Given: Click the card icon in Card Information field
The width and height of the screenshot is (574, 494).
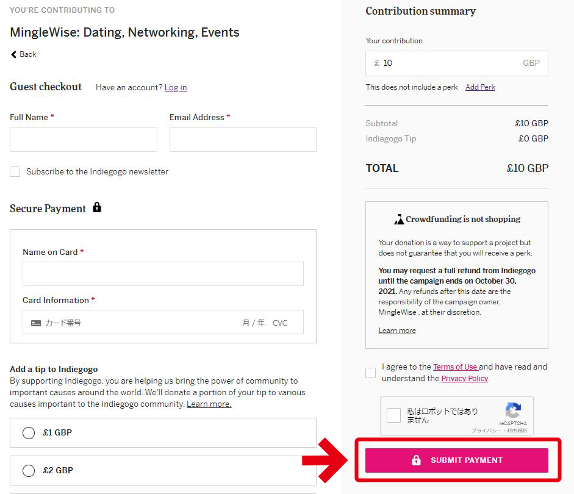Looking at the screenshot, I should click(37, 322).
